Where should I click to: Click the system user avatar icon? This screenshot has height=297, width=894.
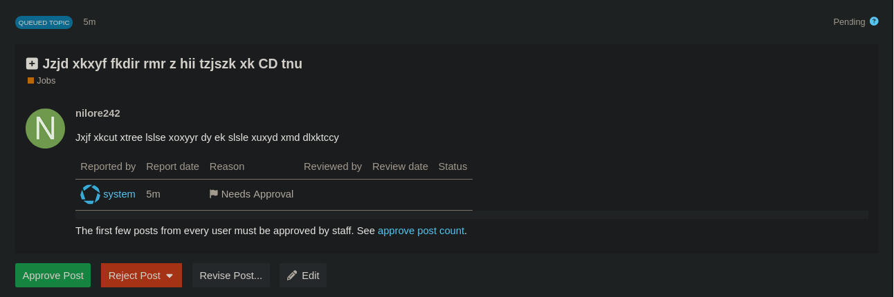click(90, 194)
